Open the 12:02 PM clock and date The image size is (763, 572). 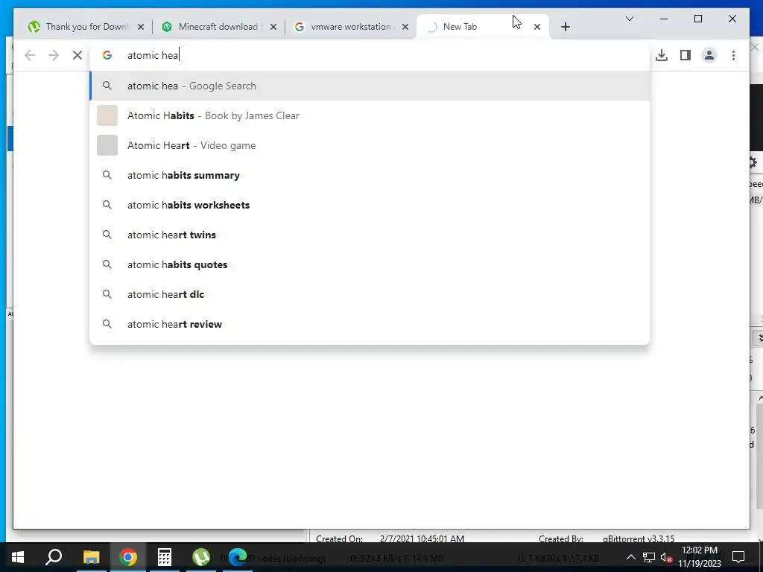click(700, 557)
